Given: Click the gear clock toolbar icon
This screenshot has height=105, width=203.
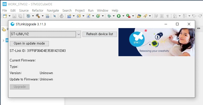Looking at the screenshot, I should pyautogui.click(x=62, y=16).
